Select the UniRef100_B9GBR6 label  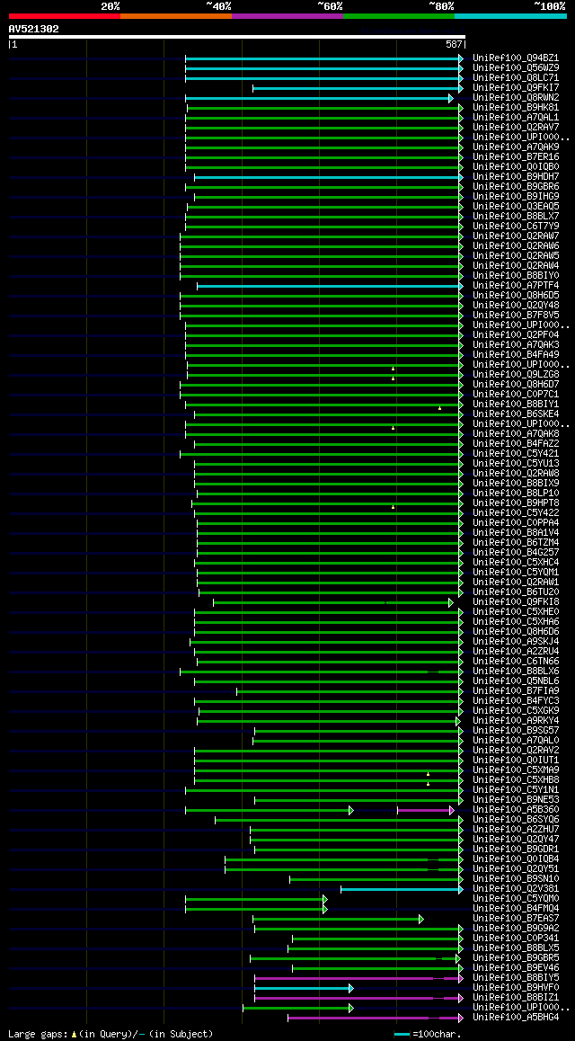point(516,187)
